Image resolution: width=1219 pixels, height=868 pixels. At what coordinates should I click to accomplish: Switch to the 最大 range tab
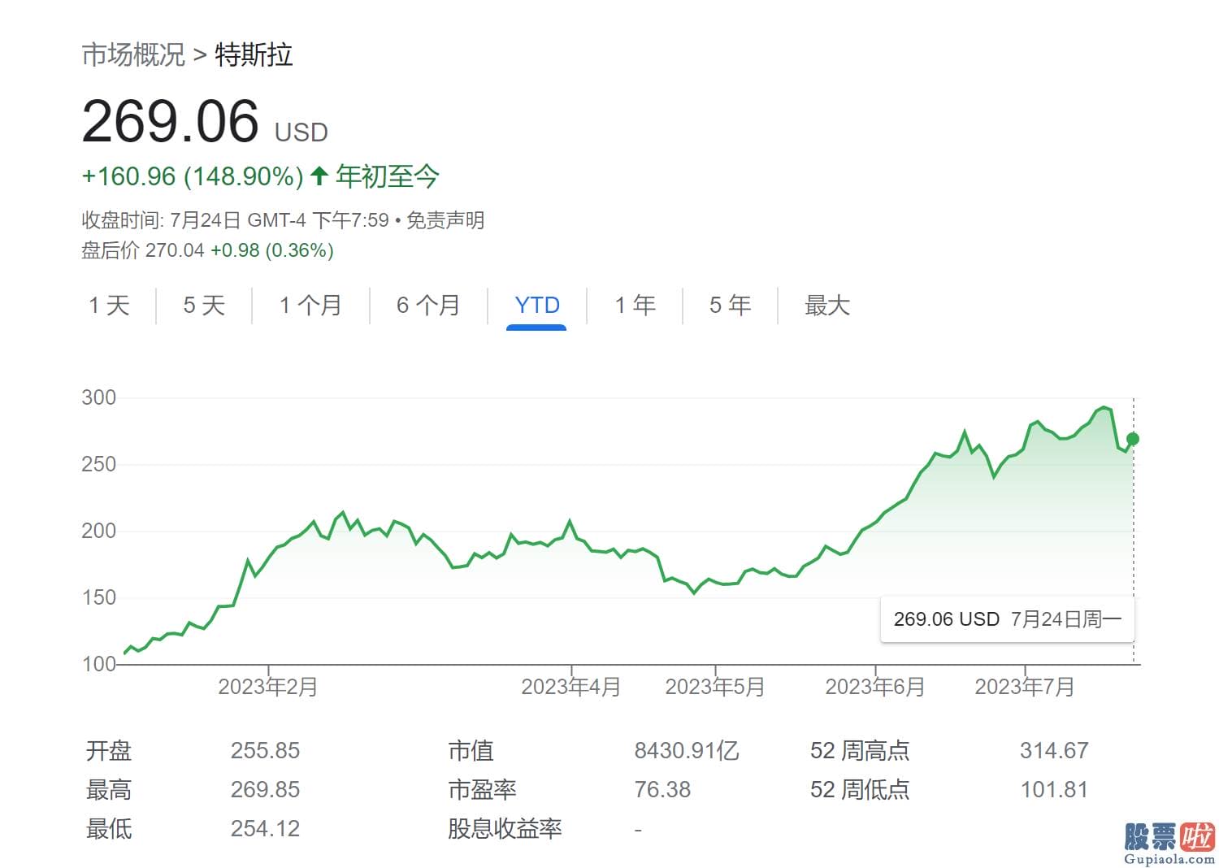pos(827,306)
